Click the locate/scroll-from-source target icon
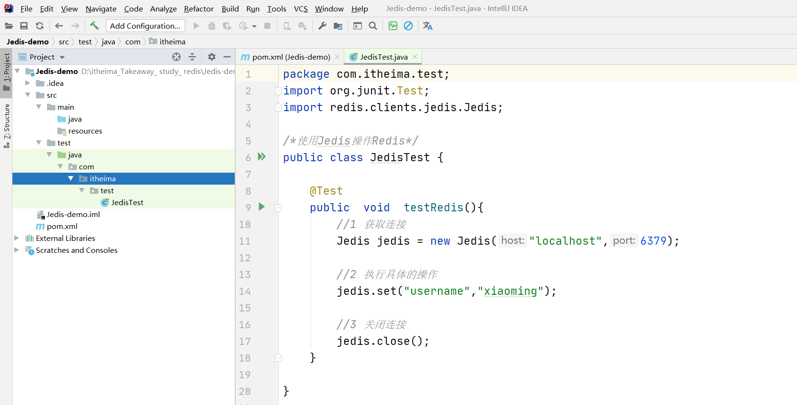 [176, 57]
